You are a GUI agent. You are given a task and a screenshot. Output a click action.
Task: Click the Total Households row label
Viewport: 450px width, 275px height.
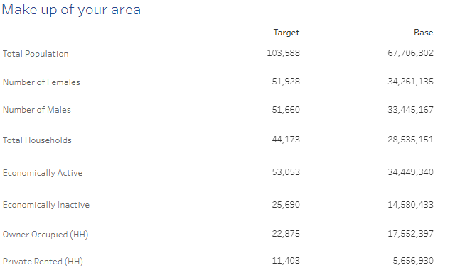(37, 140)
